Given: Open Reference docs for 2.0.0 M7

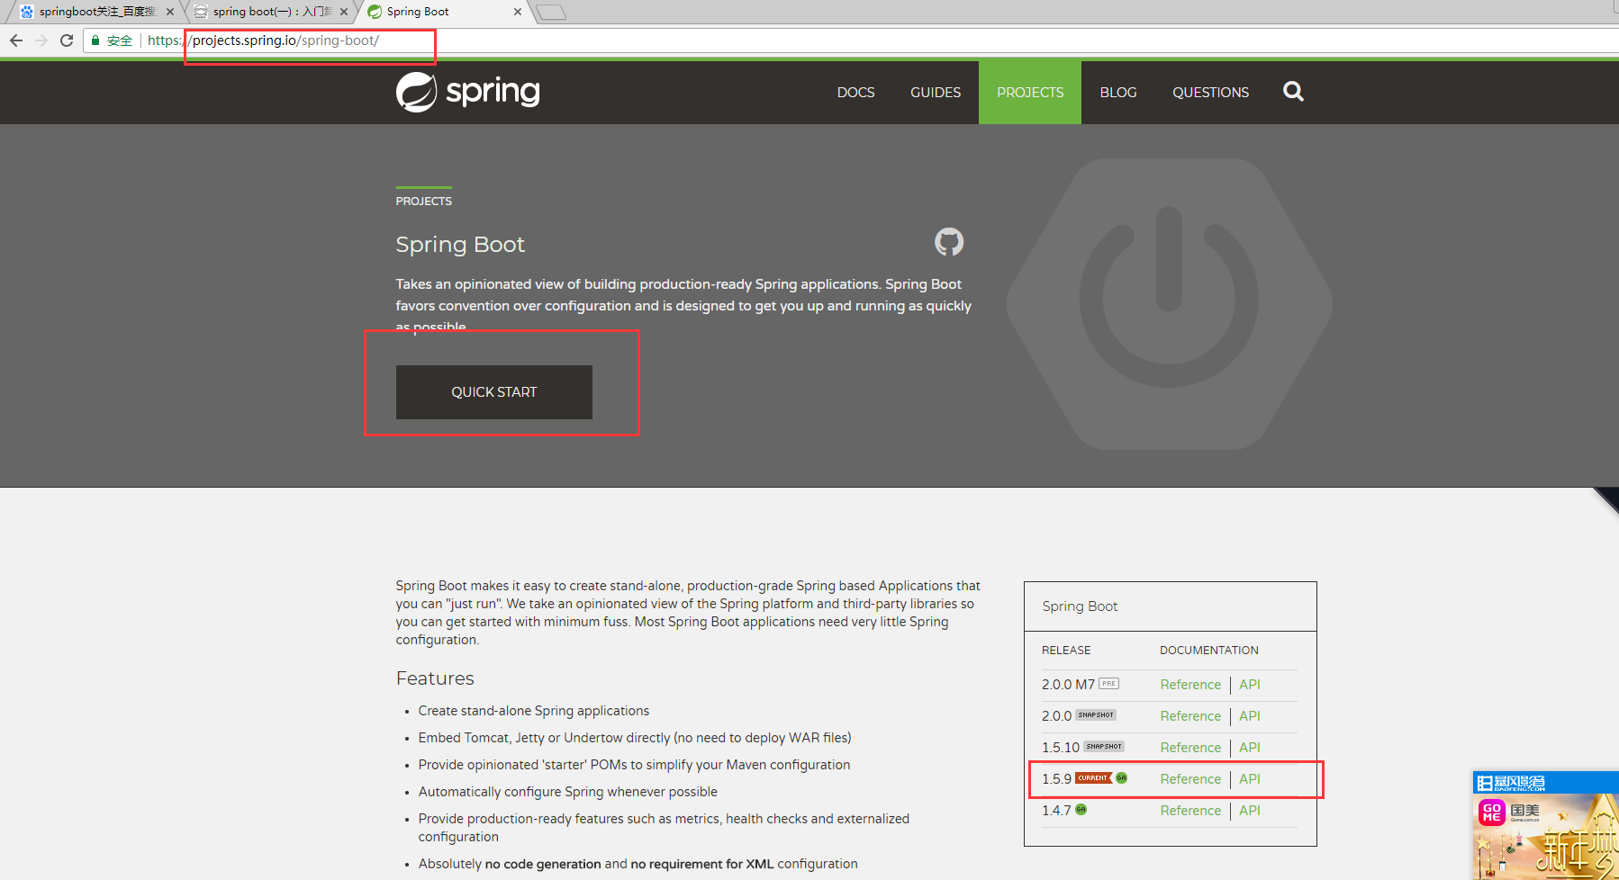Looking at the screenshot, I should point(1190,685).
